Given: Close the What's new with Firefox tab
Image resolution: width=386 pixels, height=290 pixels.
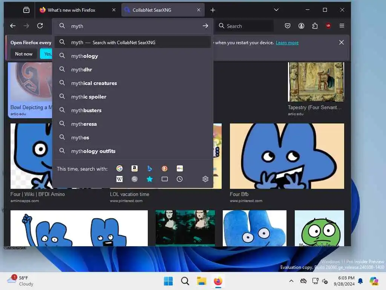Looking at the screenshot, I should (x=114, y=10).
